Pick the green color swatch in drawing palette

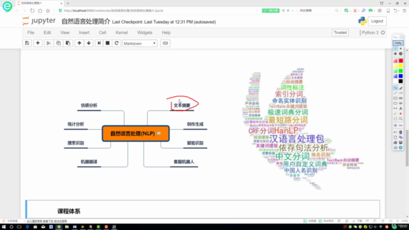tap(401, 71)
